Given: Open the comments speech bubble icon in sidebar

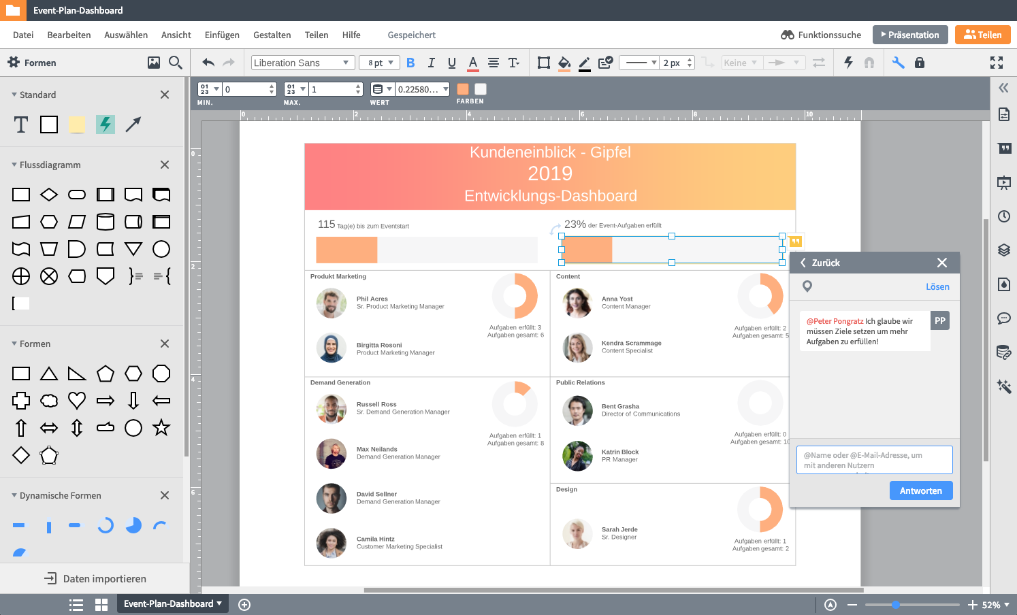Looking at the screenshot, I should (1003, 318).
